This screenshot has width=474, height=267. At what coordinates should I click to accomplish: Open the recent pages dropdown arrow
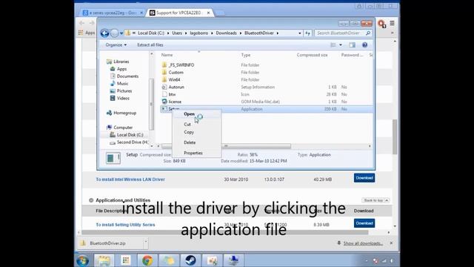point(121,33)
